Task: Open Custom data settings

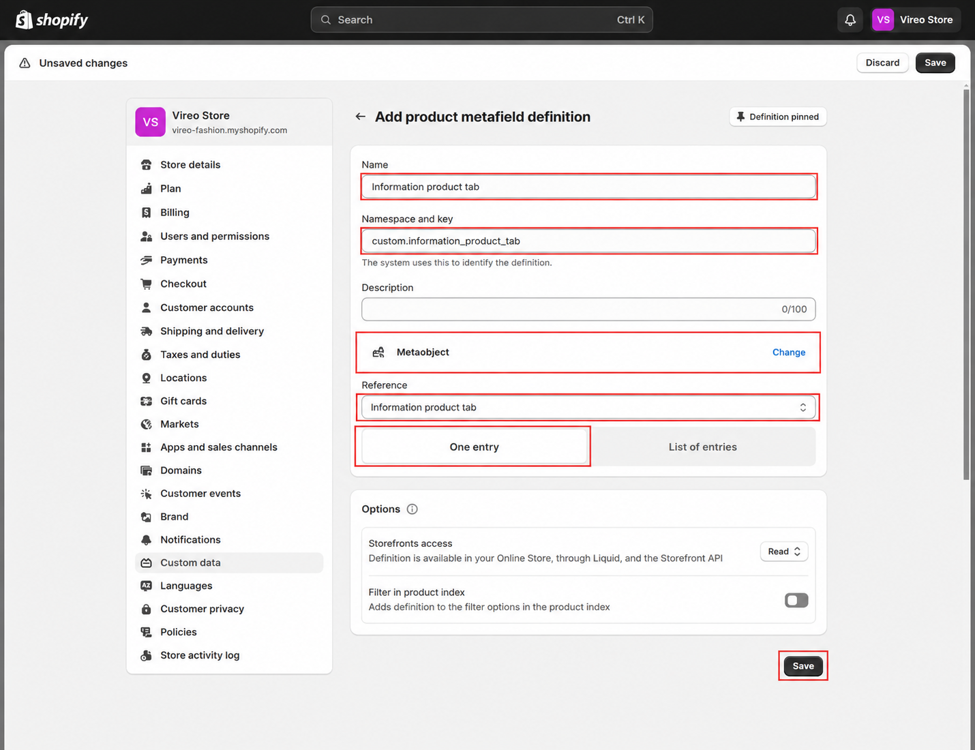Action: coord(229,563)
